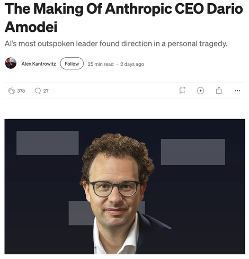Click the subtitle about a personal tragedy
Image resolution: width=249 pixels, height=259 pixels.
coord(116,43)
